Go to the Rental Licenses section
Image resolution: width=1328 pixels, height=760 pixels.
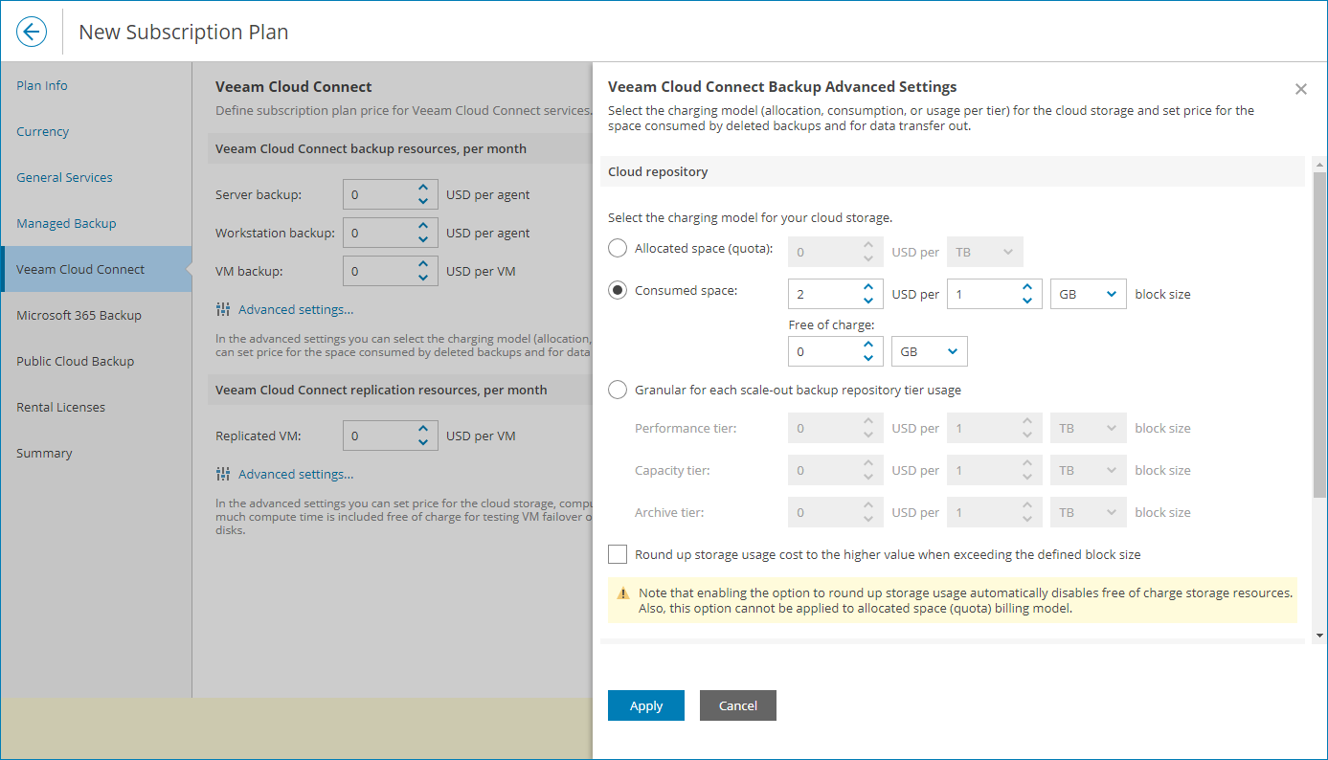[x=60, y=407]
